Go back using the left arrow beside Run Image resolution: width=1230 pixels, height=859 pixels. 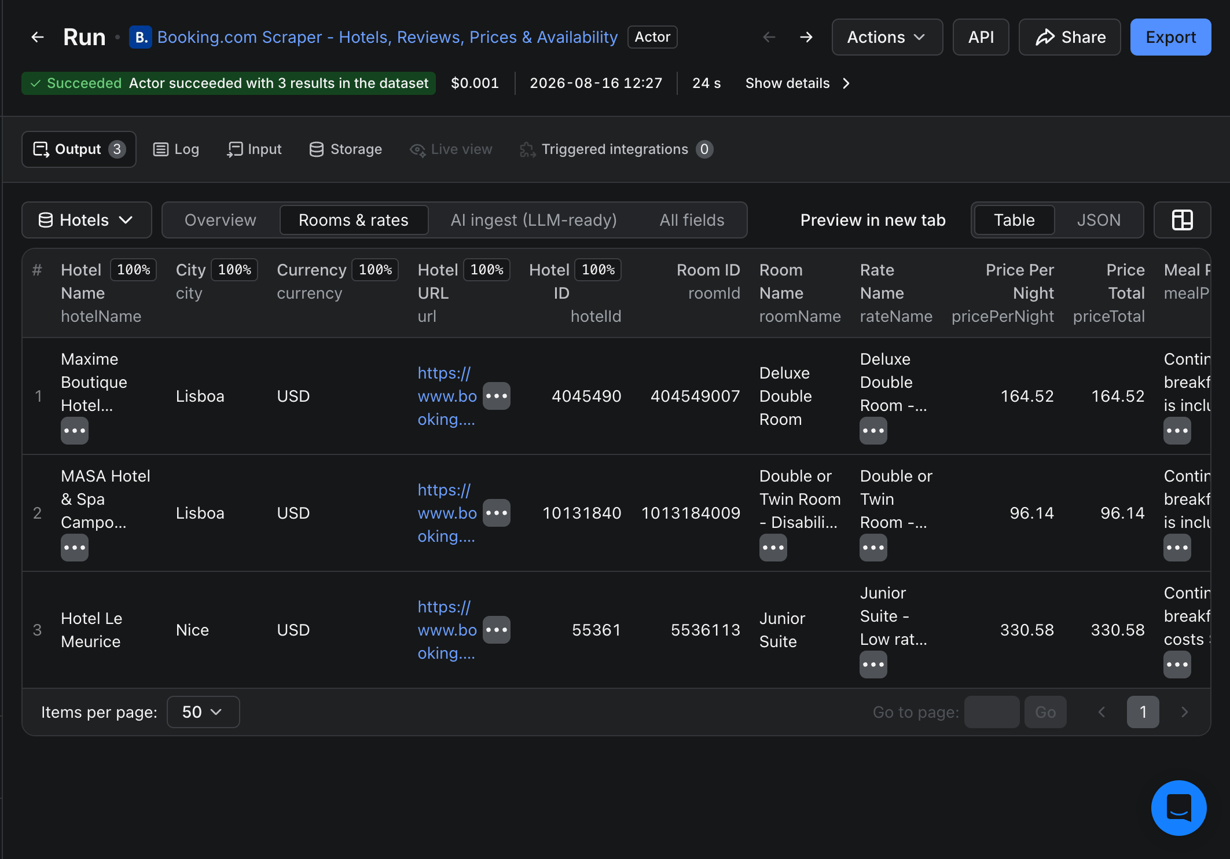click(x=38, y=37)
